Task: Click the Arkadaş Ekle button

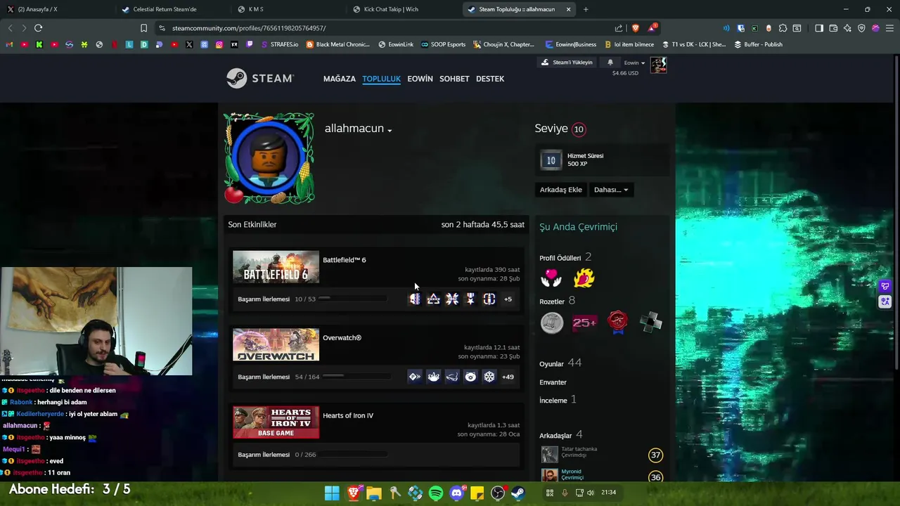Action: [x=560, y=190]
